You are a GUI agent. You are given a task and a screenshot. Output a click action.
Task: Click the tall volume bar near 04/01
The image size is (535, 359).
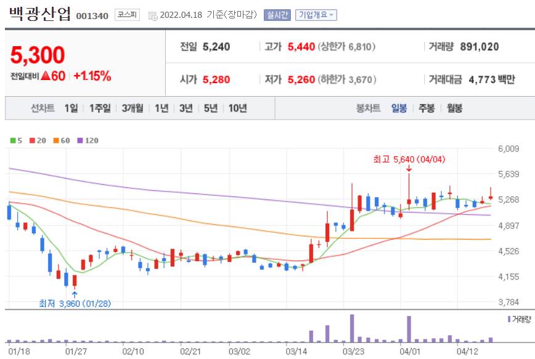pyautogui.click(x=409, y=329)
